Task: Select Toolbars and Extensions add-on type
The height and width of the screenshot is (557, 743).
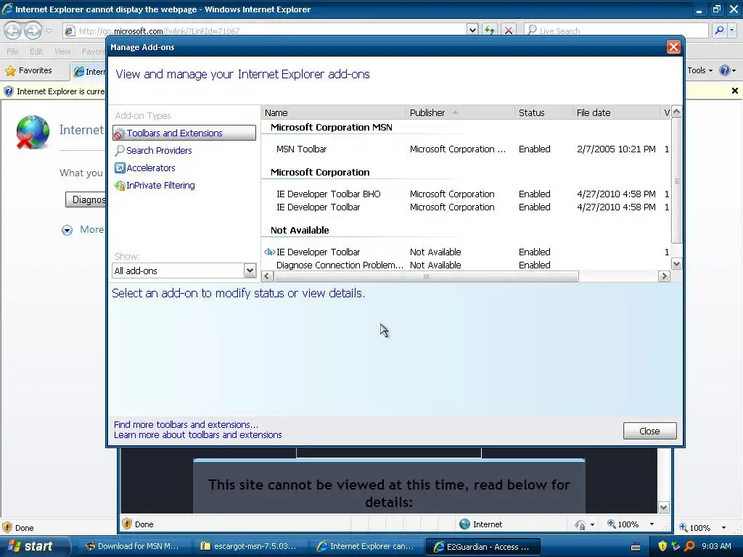Action: click(184, 133)
